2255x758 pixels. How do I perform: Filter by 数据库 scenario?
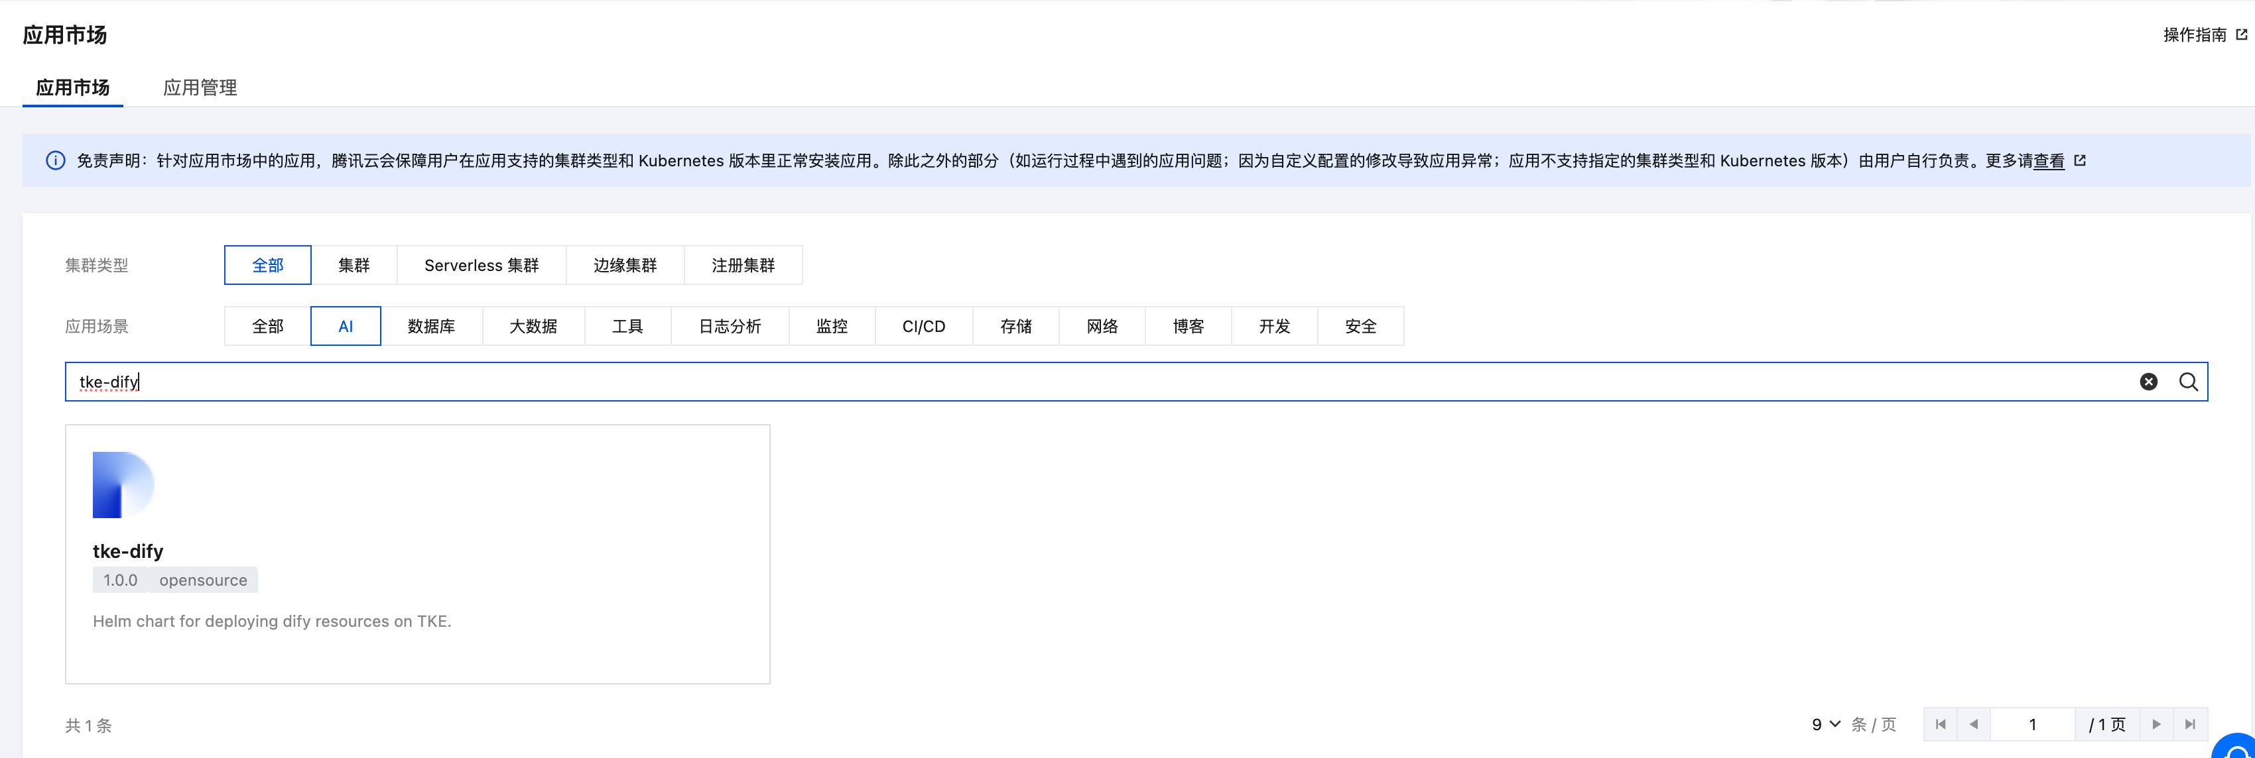[x=432, y=326]
